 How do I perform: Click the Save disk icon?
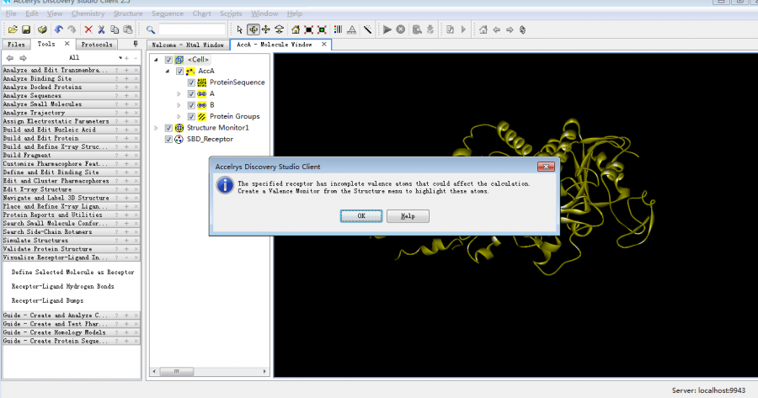coord(26,29)
